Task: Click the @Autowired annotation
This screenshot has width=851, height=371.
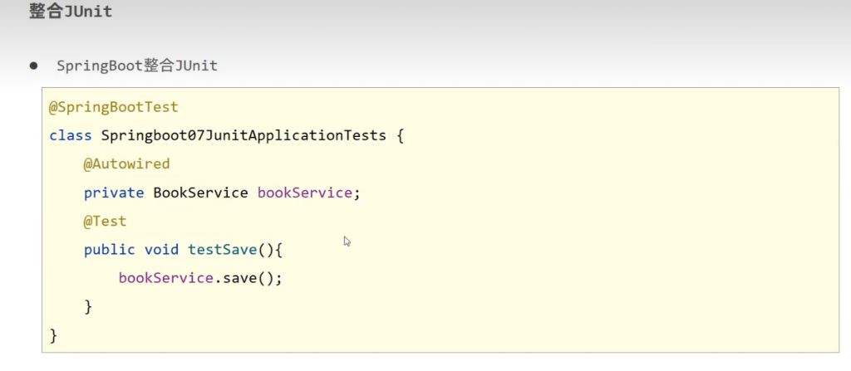Action: (126, 164)
